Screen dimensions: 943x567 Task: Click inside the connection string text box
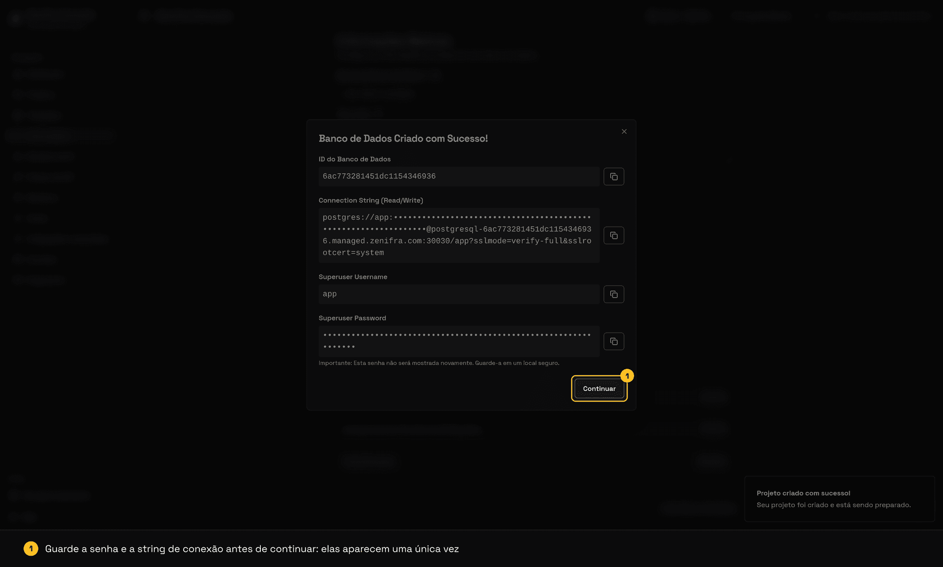(459, 235)
